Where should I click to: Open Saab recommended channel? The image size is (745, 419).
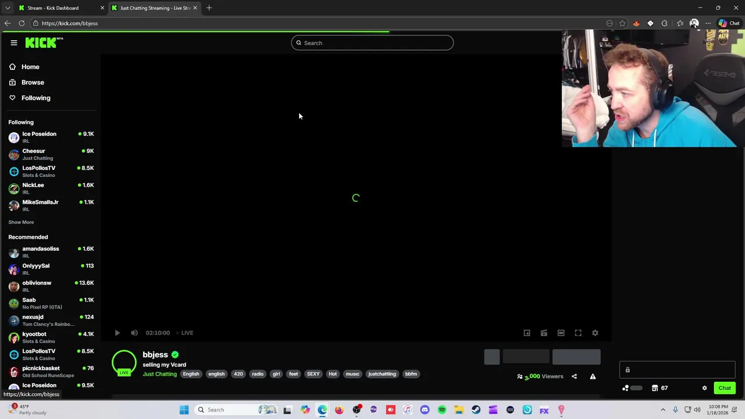coord(51,303)
